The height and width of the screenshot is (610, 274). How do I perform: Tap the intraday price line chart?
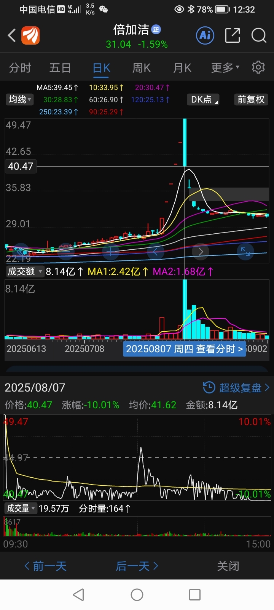coord(137,457)
